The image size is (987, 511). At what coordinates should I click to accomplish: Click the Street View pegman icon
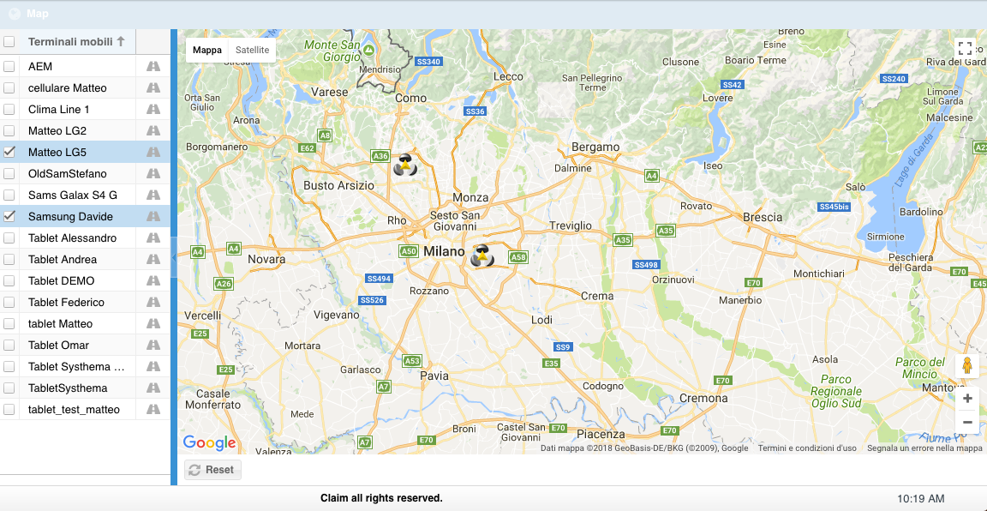(967, 365)
